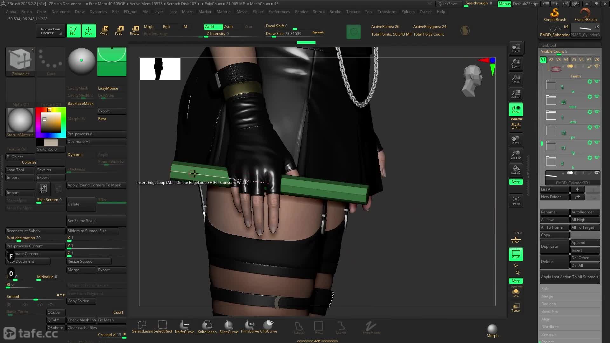Expand the 'tsac' subtool folder
This screenshot has width=610, height=343.
(551, 100)
